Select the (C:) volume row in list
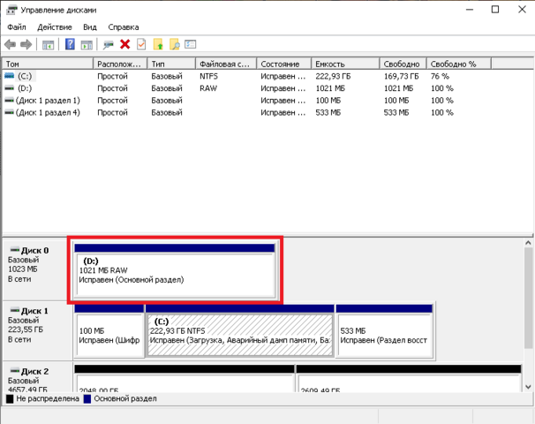Viewport: 535px width, 424px height. click(x=25, y=77)
